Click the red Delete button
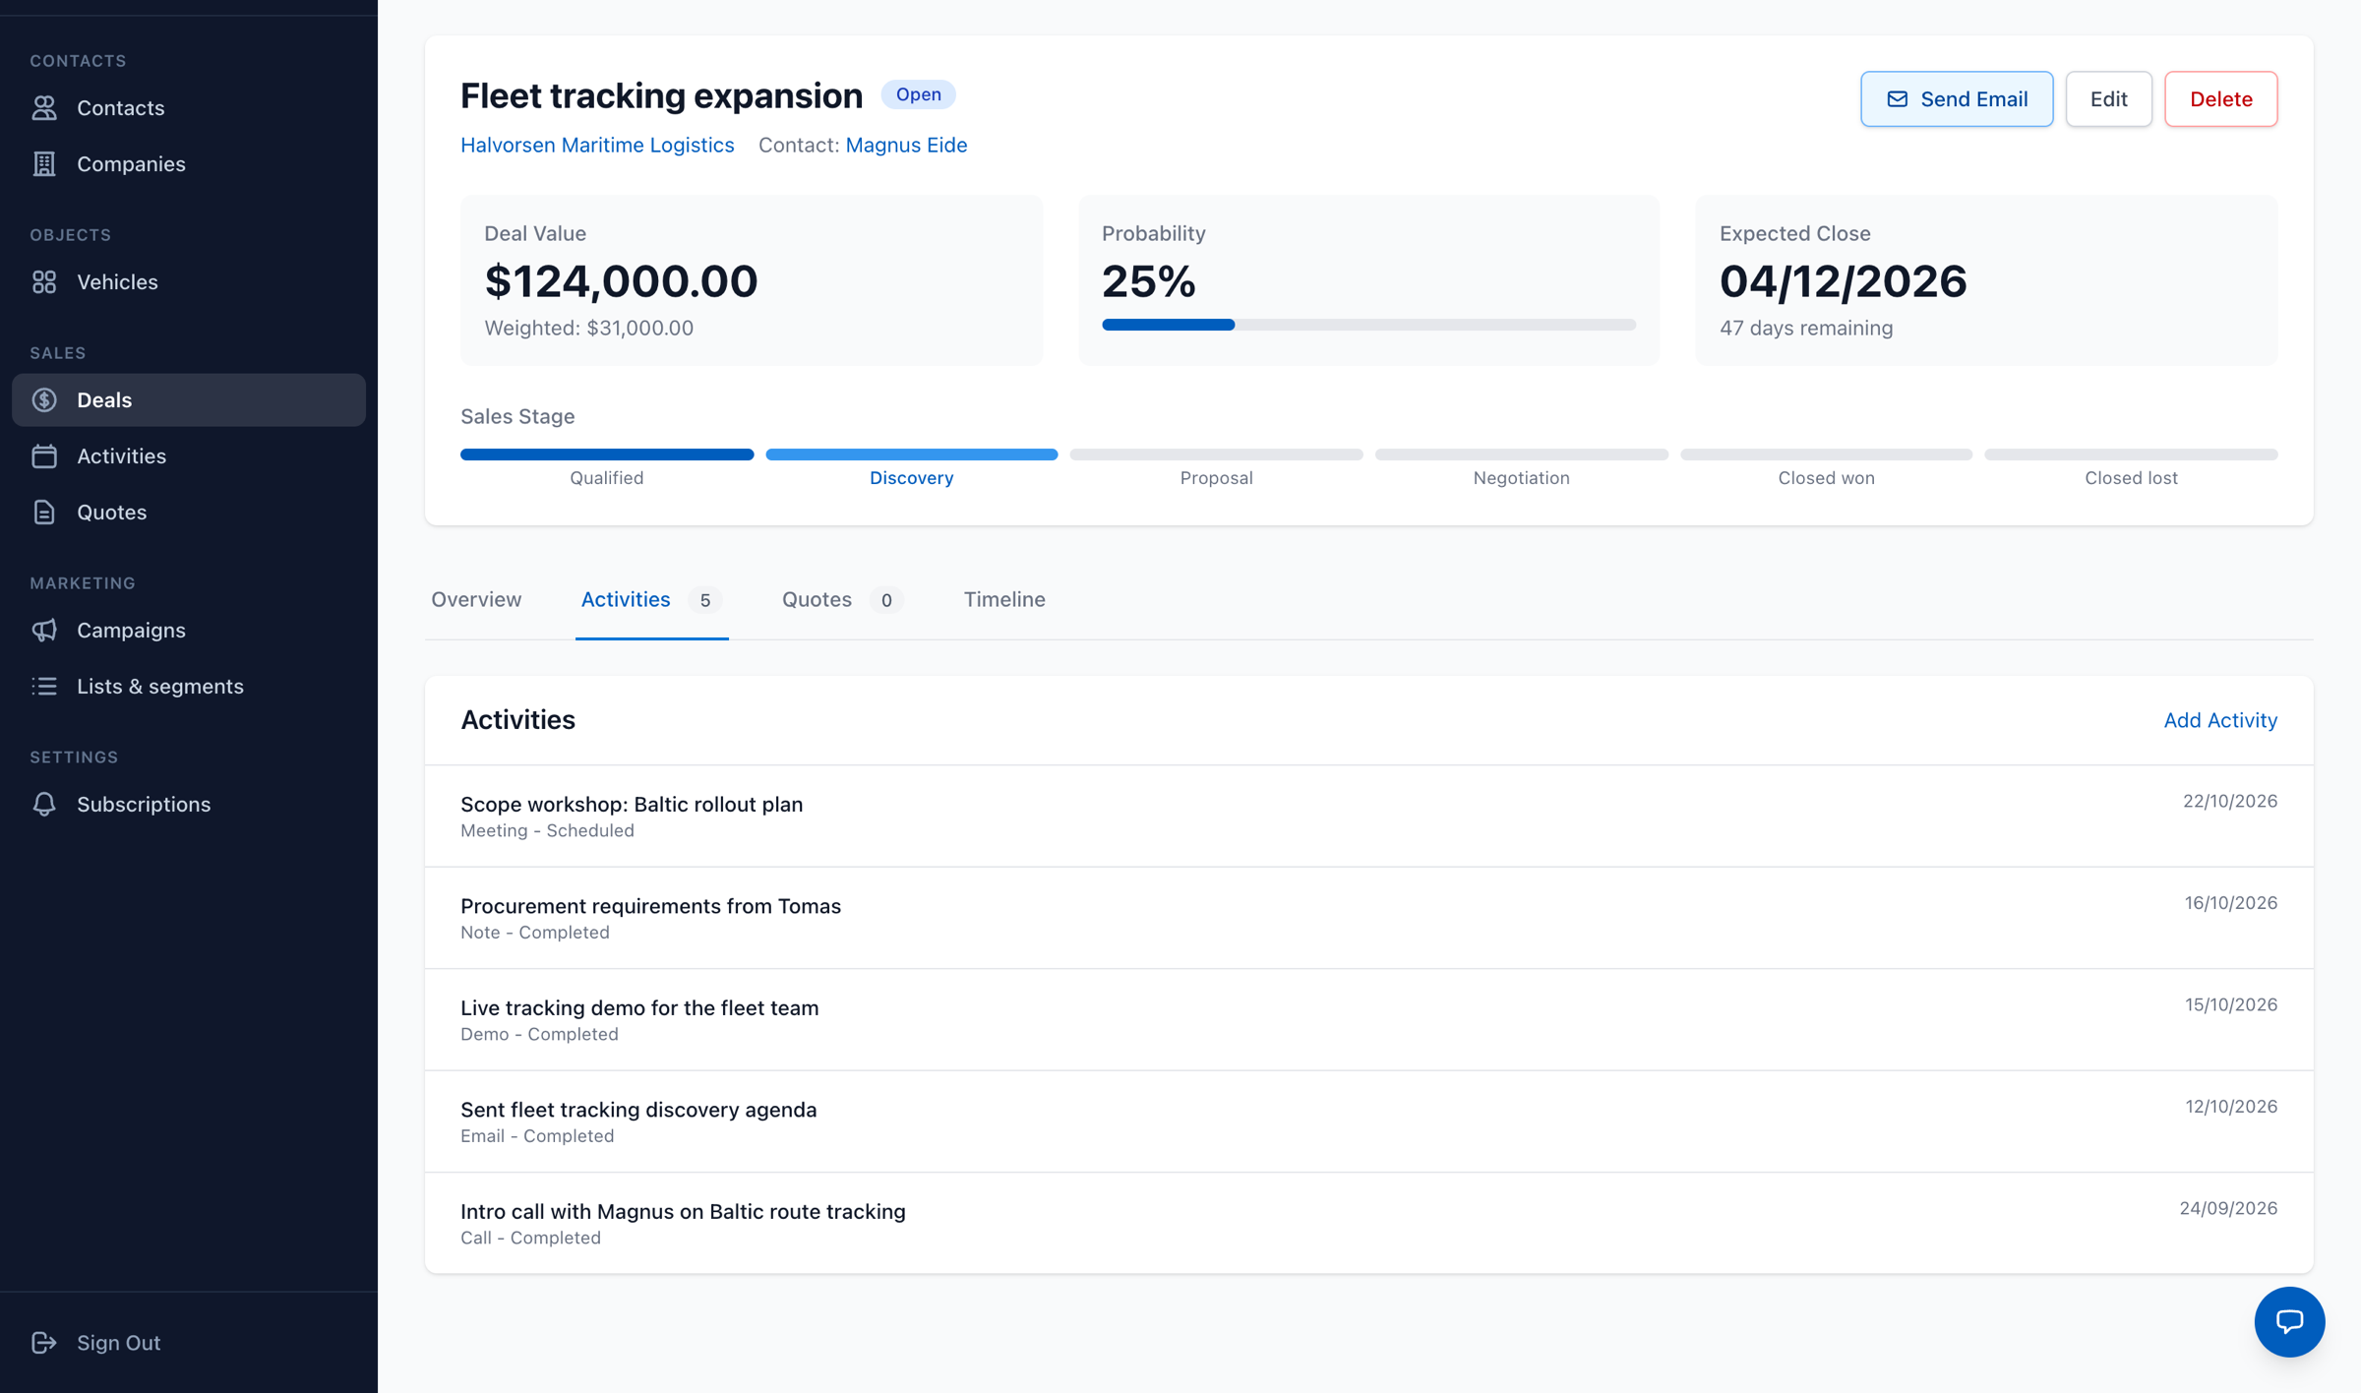The image size is (2361, 1393). [2220, 99]
